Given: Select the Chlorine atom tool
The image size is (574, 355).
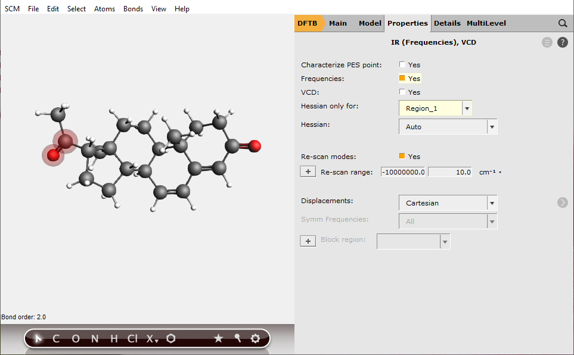Looking at the screenshot, I should 132,338.
